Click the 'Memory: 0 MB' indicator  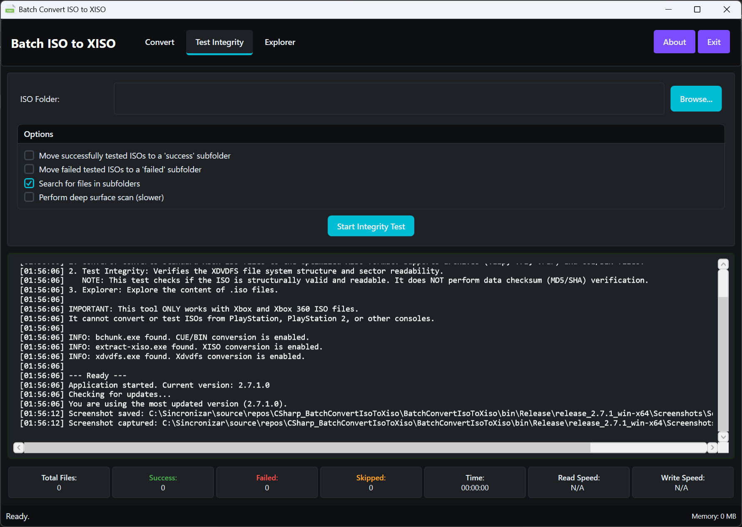point(714,516)
